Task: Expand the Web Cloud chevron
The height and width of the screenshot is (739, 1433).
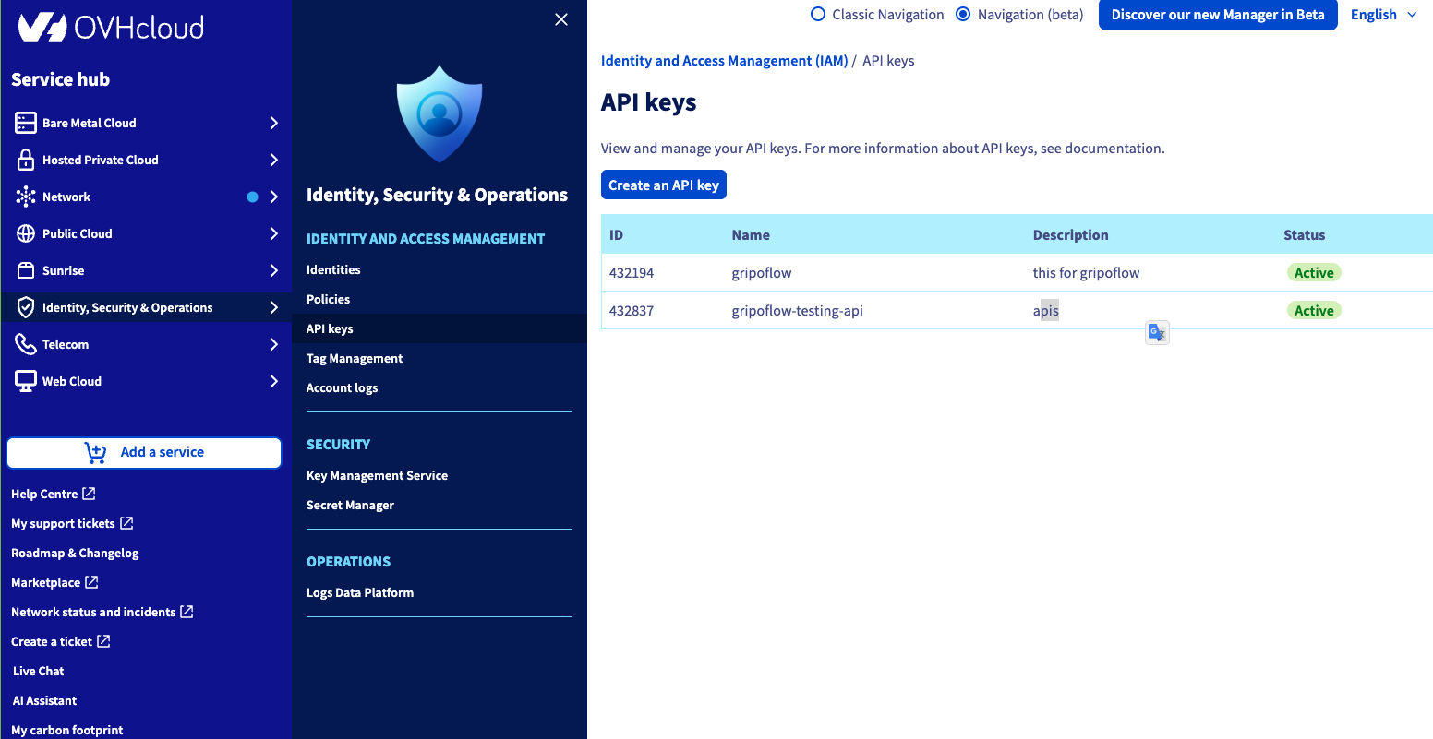Action: coord(273,381)
